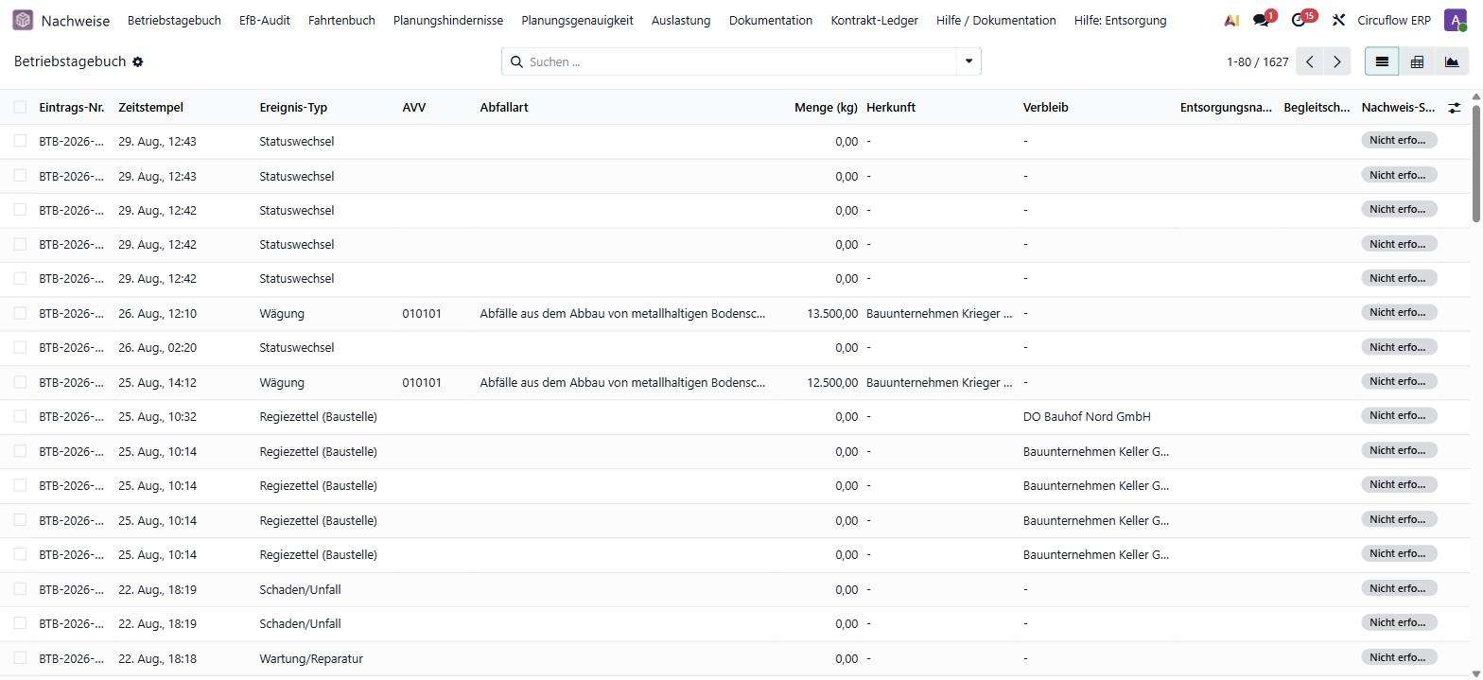Open the chat messages icon with badge 1
1483x680 pixels.
pyautogui.click(x=1262, y=20)
